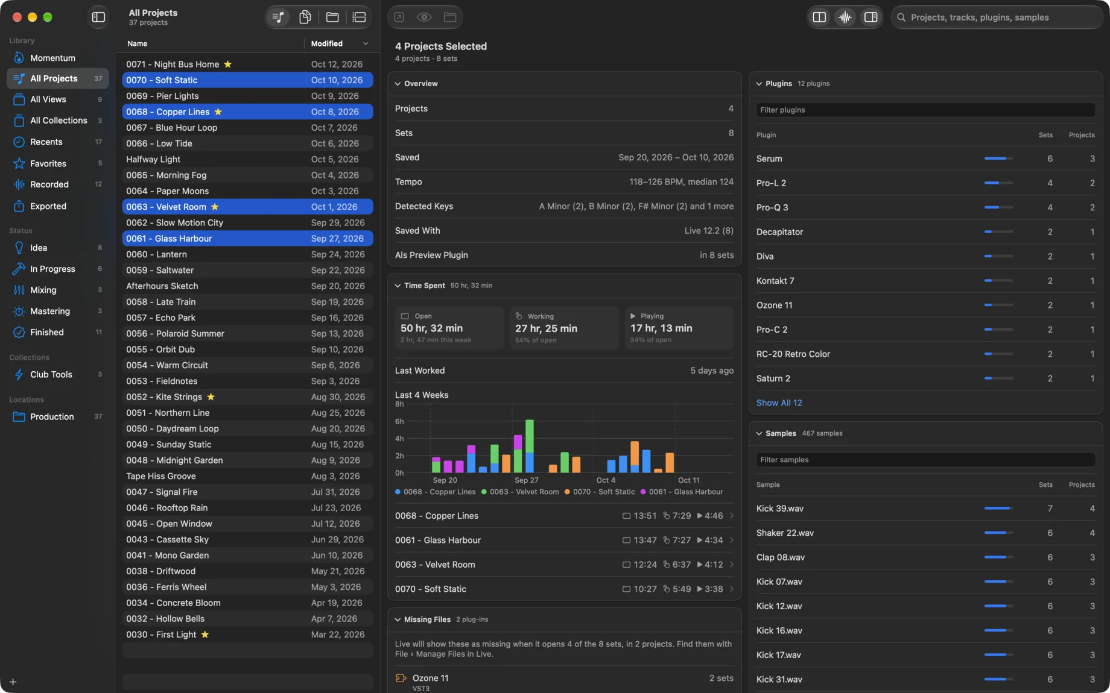Open All Views in sidebar
Screen dimensions: 1110x693
click(x=58, y=99)
